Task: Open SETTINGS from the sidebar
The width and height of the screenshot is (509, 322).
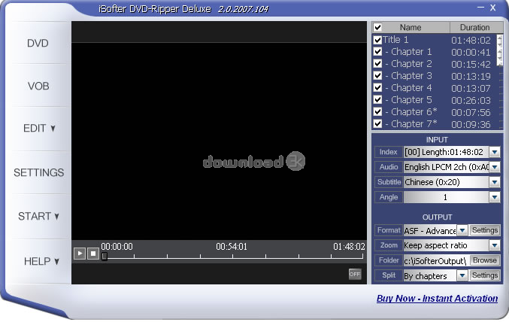Action: point(38,172)
